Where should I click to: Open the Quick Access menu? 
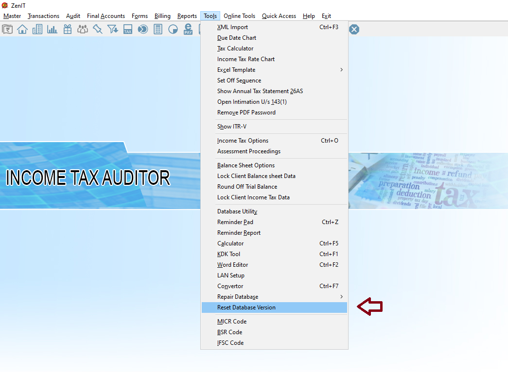[x=279, y=16]
